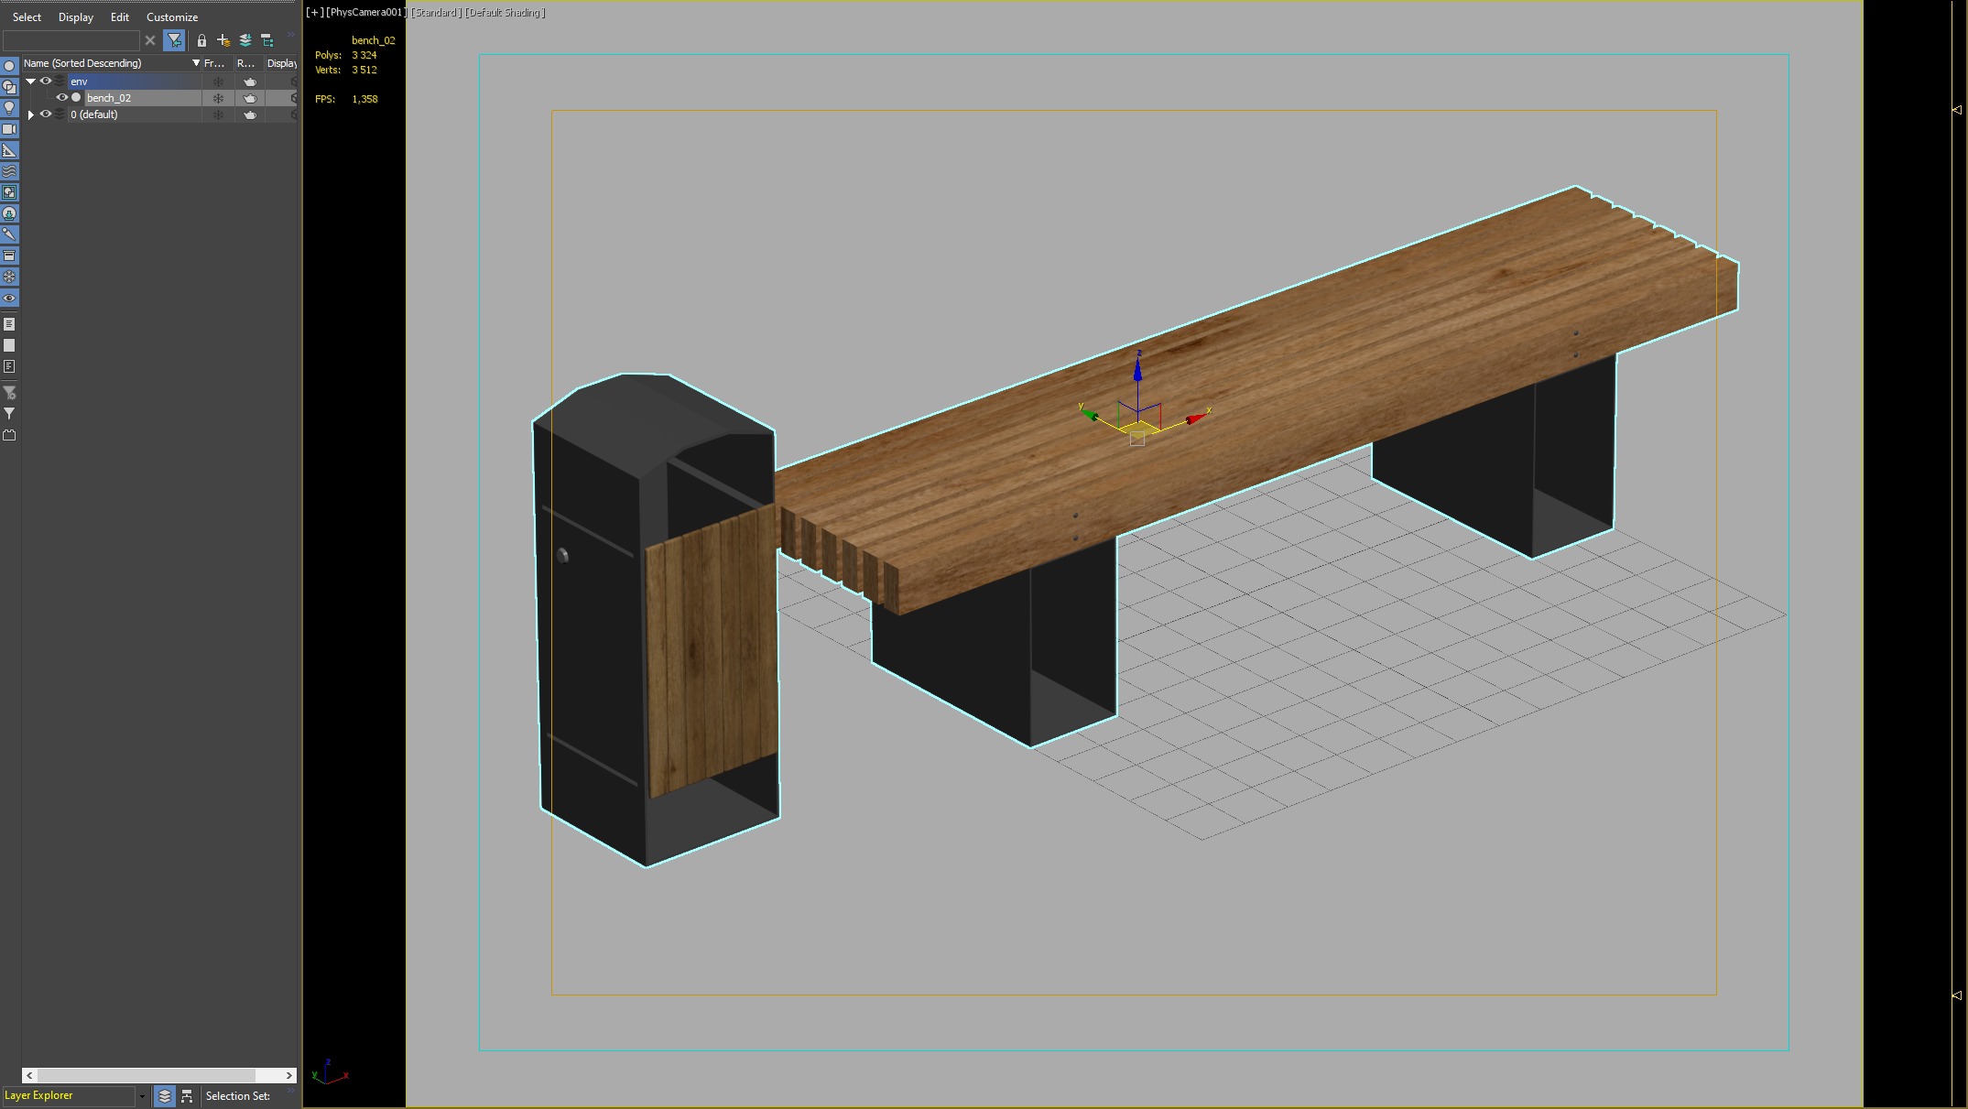Image resolution: width=1968 pixels, height=1109 pixels.
Task: Click the lock cell editing icon
Action: [201, 40]
